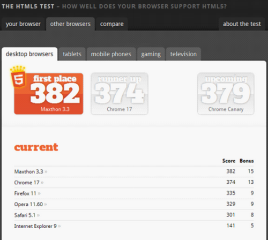Select Chrome 17's score value 374 in table

coord(231,182)
